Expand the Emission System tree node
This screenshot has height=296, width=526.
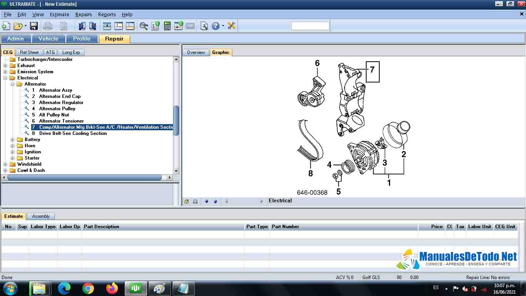point(5,72)
